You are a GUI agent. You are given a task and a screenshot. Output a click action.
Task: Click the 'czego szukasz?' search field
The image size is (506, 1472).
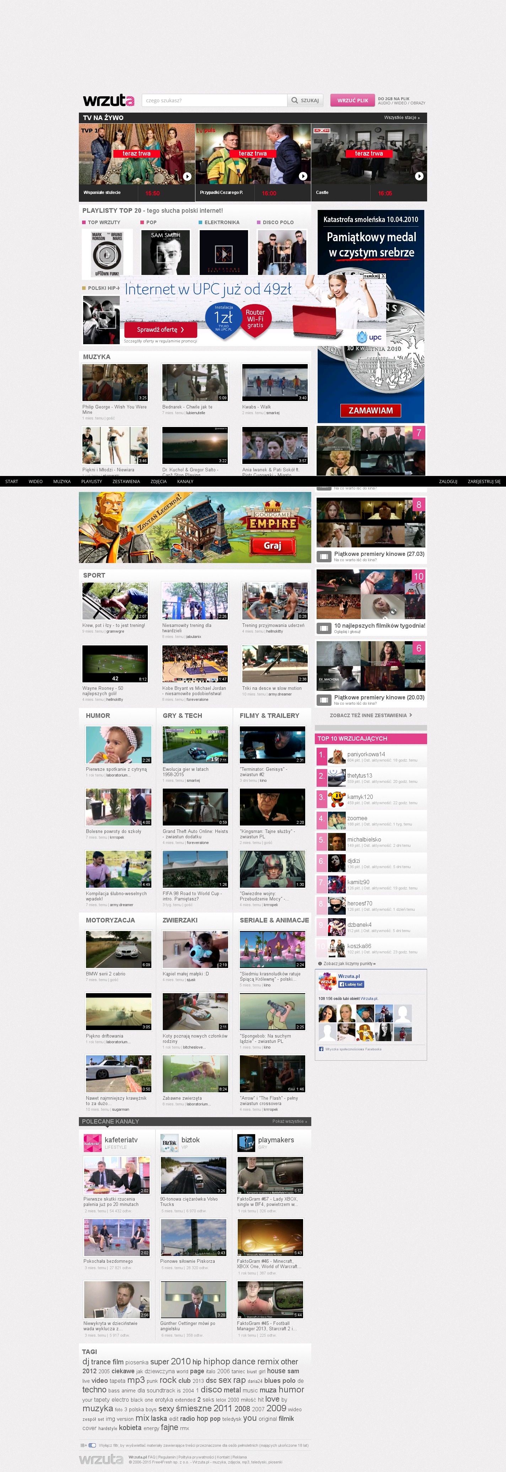(x=214, y=101)
